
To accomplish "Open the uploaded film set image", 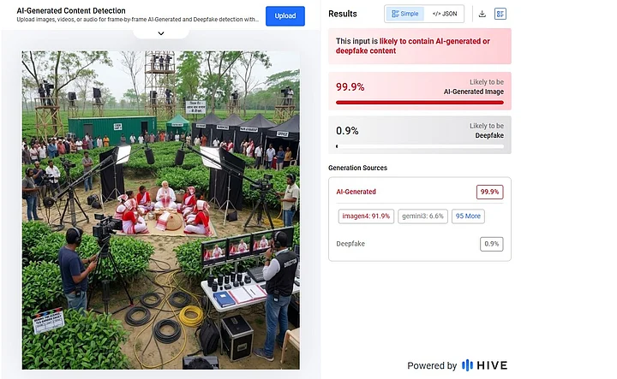I will 160,210.
